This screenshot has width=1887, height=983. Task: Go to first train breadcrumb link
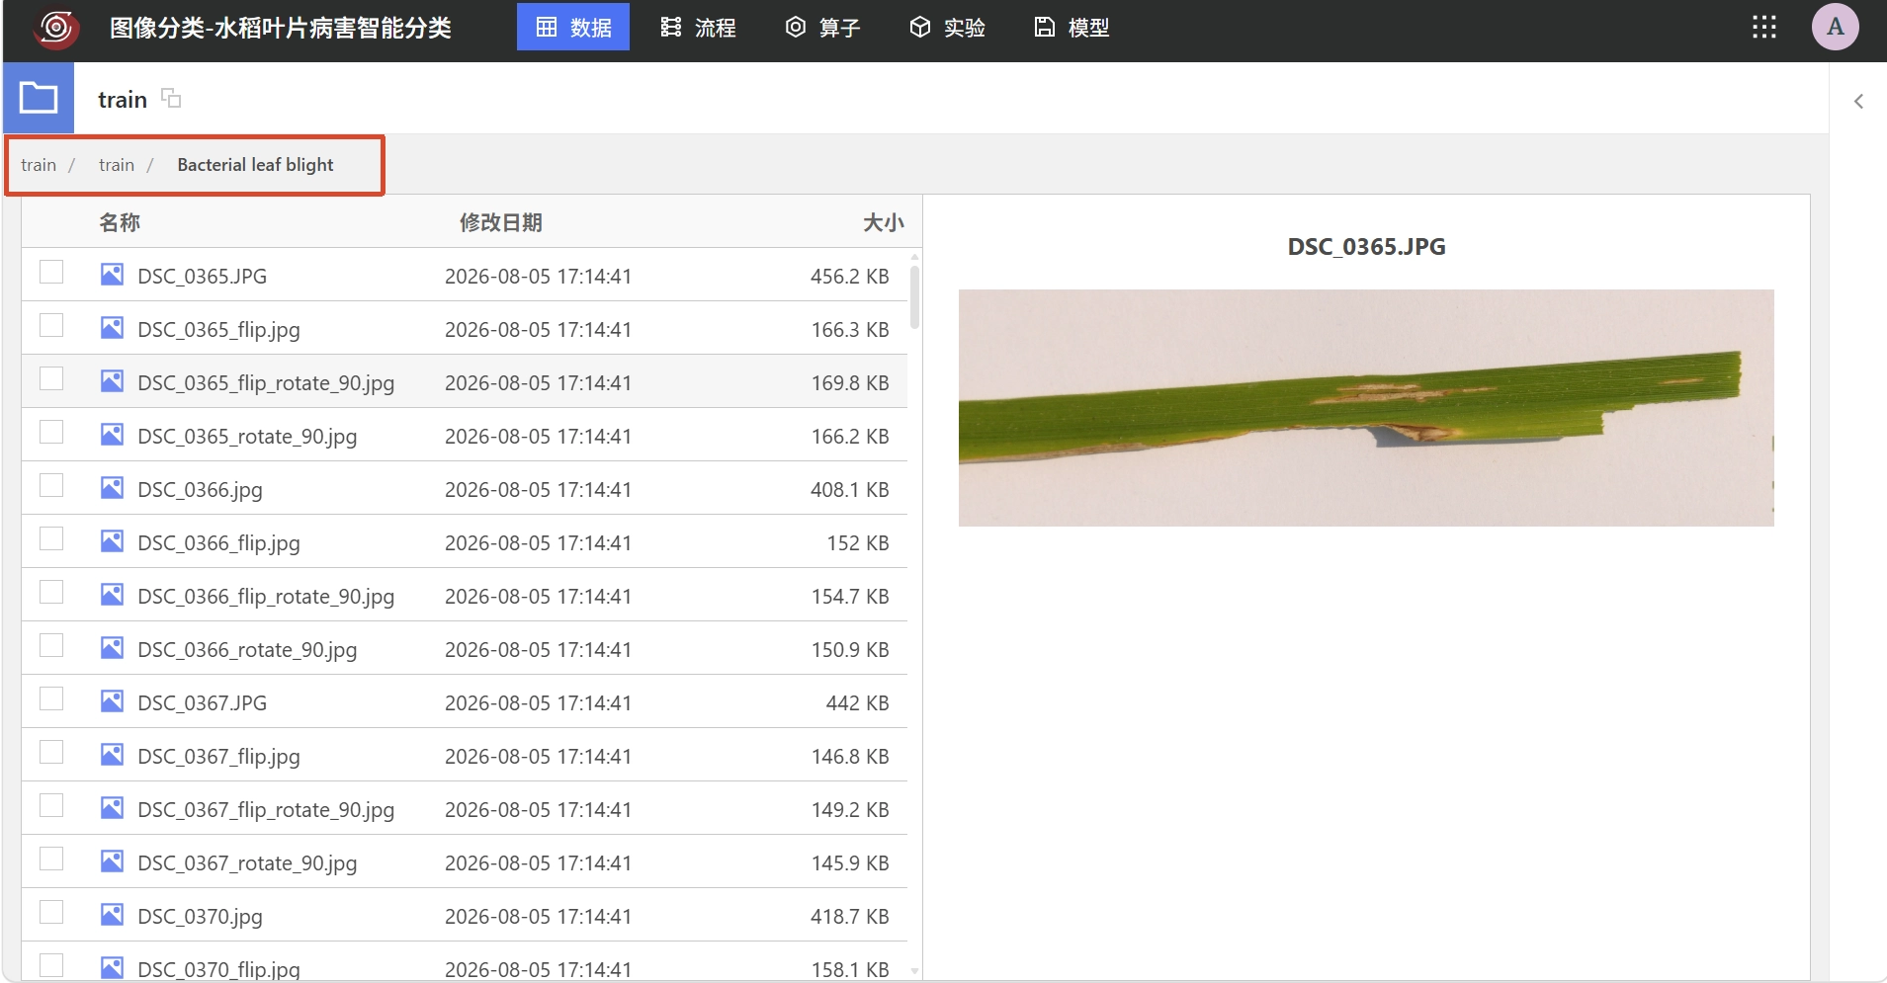pyautogui.click(x=39, y=165)
